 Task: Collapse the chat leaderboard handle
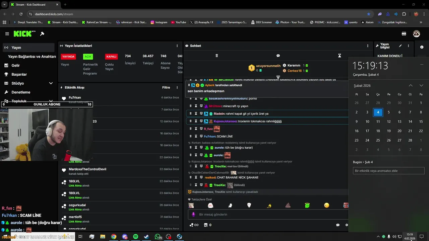[278, 77]
